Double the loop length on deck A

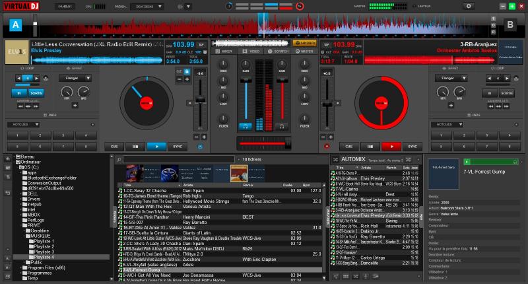point(36,78)
